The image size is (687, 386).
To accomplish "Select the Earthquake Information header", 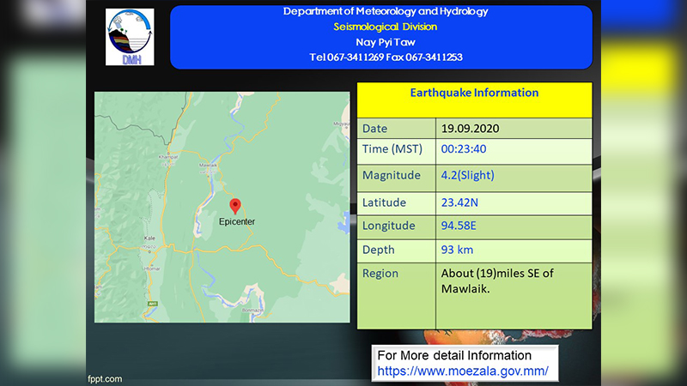I will (475, 93).
